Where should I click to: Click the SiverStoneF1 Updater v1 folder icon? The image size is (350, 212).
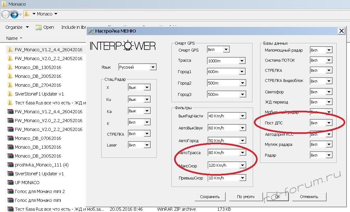coord(10,94)
